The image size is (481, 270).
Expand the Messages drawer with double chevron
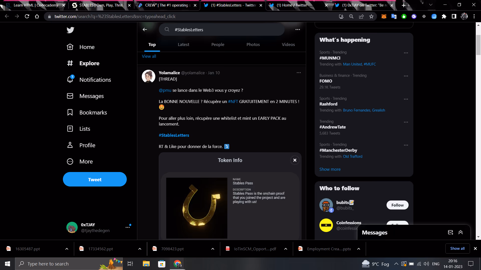(460, 232)
